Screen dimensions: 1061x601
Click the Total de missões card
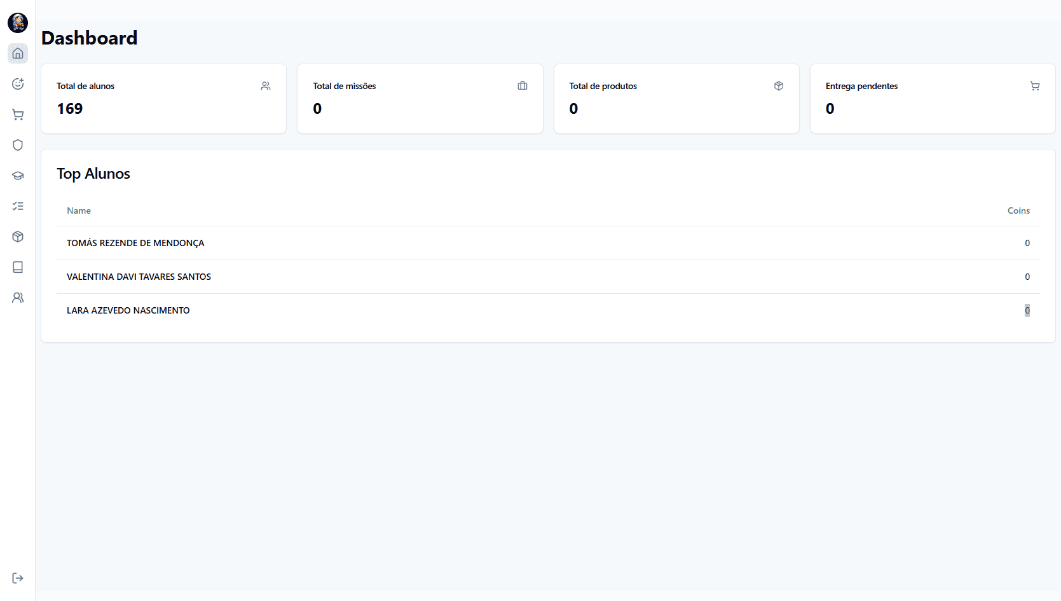(x=420, y=99)
